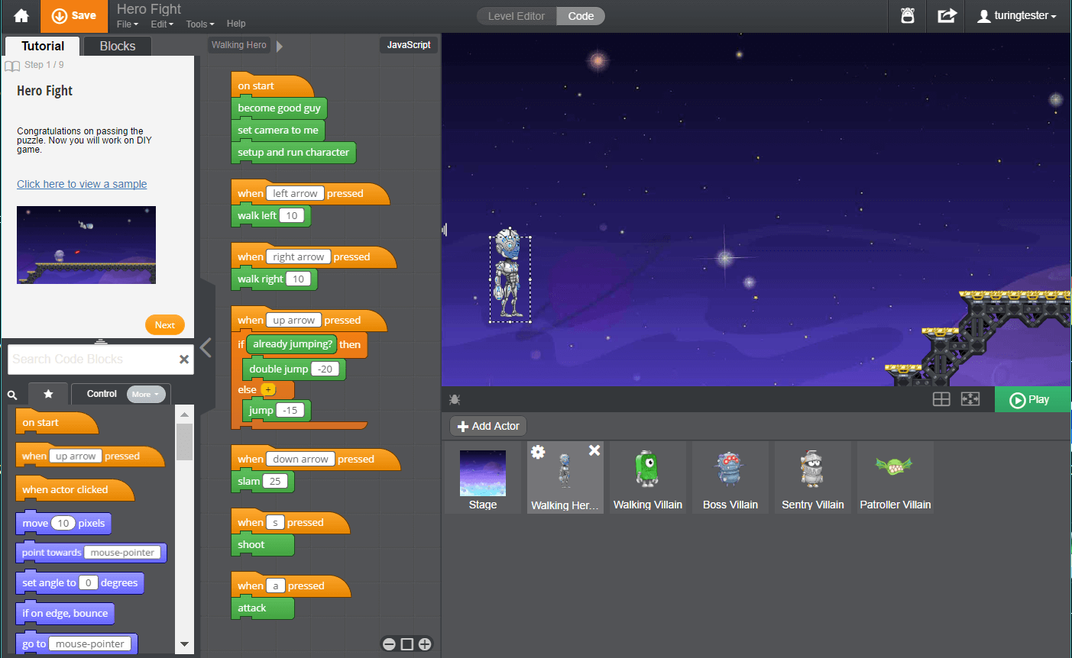Click the share project icon
The height and width of the screenshot is (658, 1072).
947,15
